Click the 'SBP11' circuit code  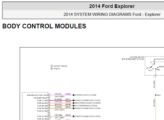(x=68, y=99)
